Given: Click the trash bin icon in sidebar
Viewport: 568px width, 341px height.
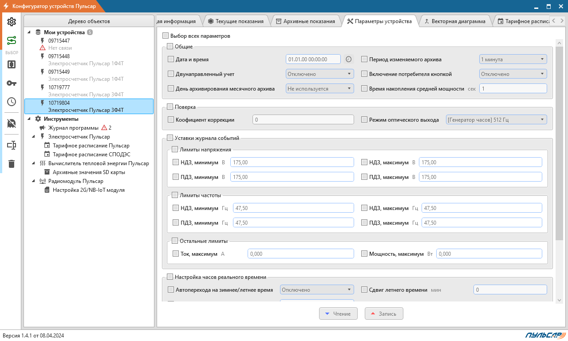Looking at the screenshot, I should [x=12, y=164].
